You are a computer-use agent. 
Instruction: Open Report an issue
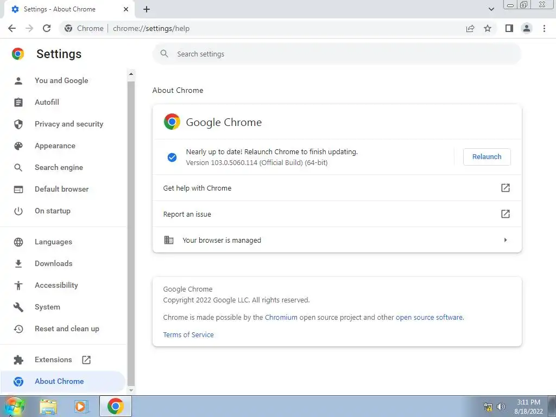click(x=337, y=214)
